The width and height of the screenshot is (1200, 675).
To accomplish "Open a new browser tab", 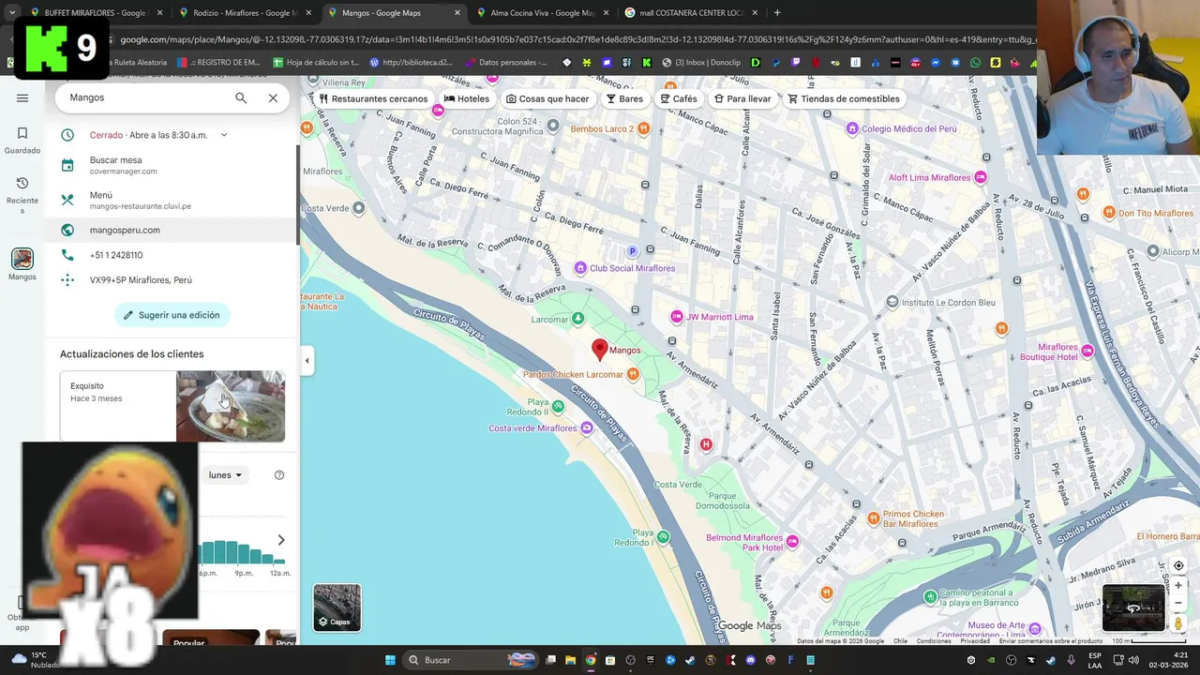I will (x=777, y=13).
